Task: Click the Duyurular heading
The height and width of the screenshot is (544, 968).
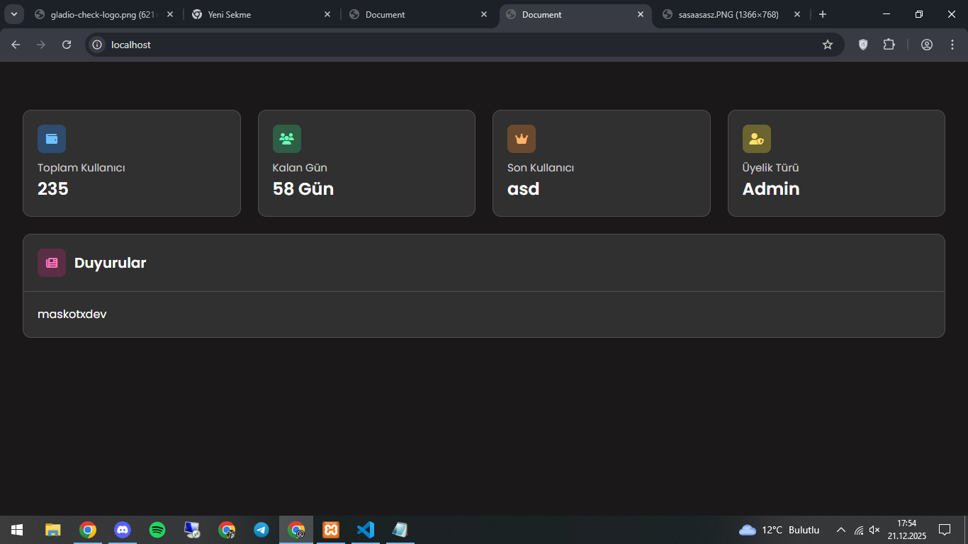Action: click(x=111, y=263)
